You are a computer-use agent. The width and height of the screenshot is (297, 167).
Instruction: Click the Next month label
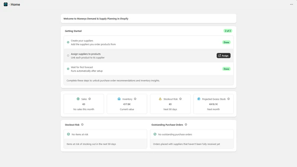[x=213, y=109]
